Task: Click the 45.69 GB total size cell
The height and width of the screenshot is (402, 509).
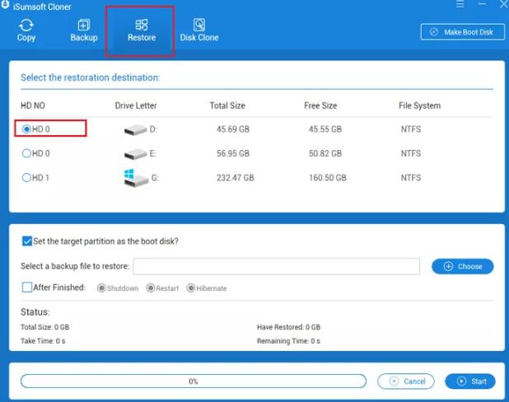Action: coord(233,129)
